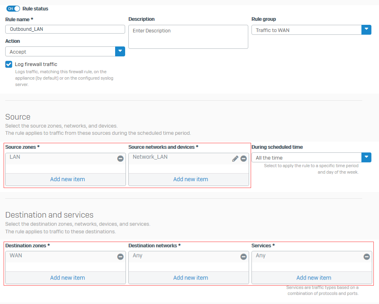Add new item under Source zones
The height and width of the screenshot is (304, 379).
tap(67, 179)
